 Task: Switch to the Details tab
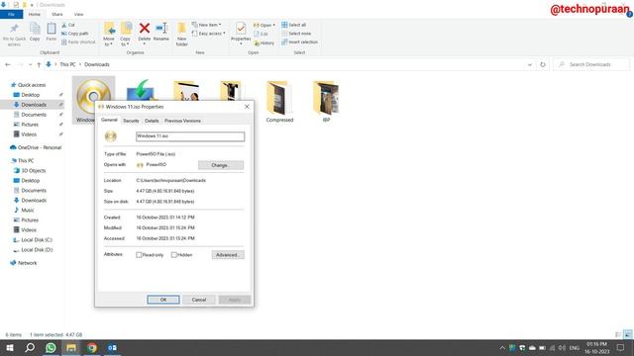[152, 121]
